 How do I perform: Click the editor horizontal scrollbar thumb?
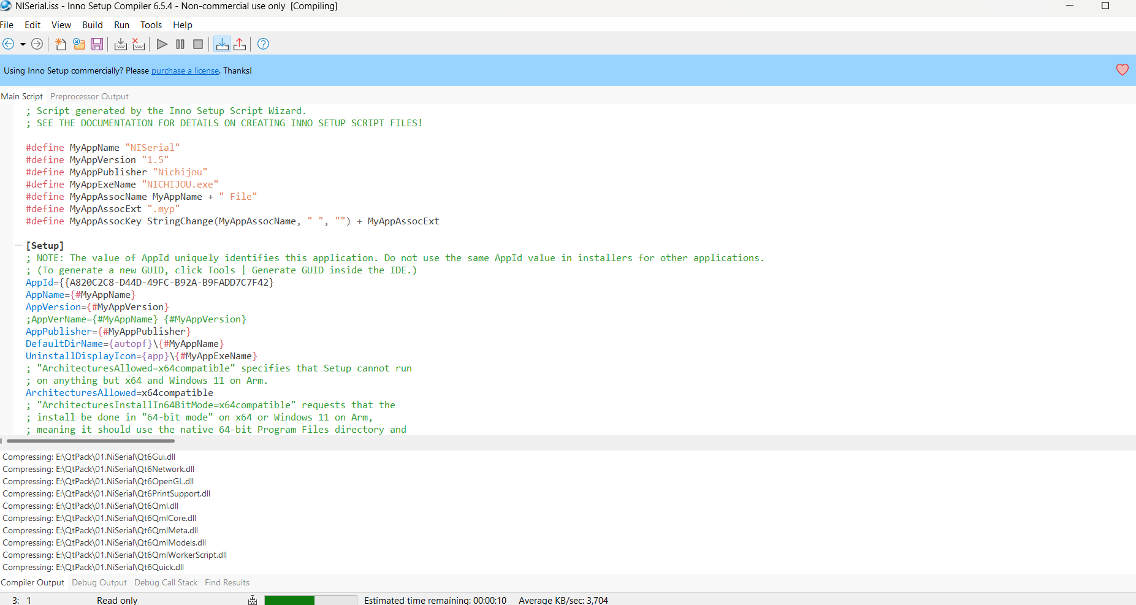point(91,441)
